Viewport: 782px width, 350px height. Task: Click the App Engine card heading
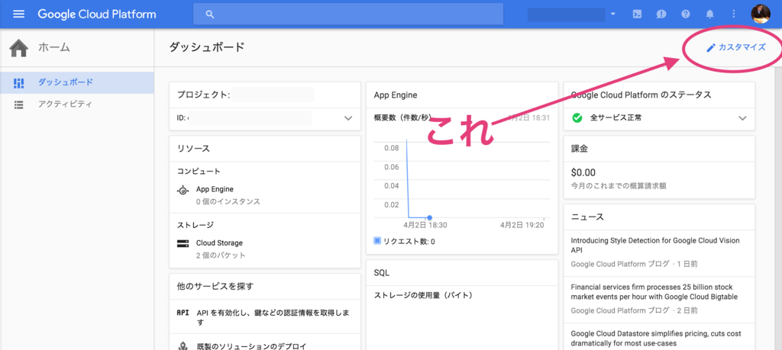[x=396, y=95]
